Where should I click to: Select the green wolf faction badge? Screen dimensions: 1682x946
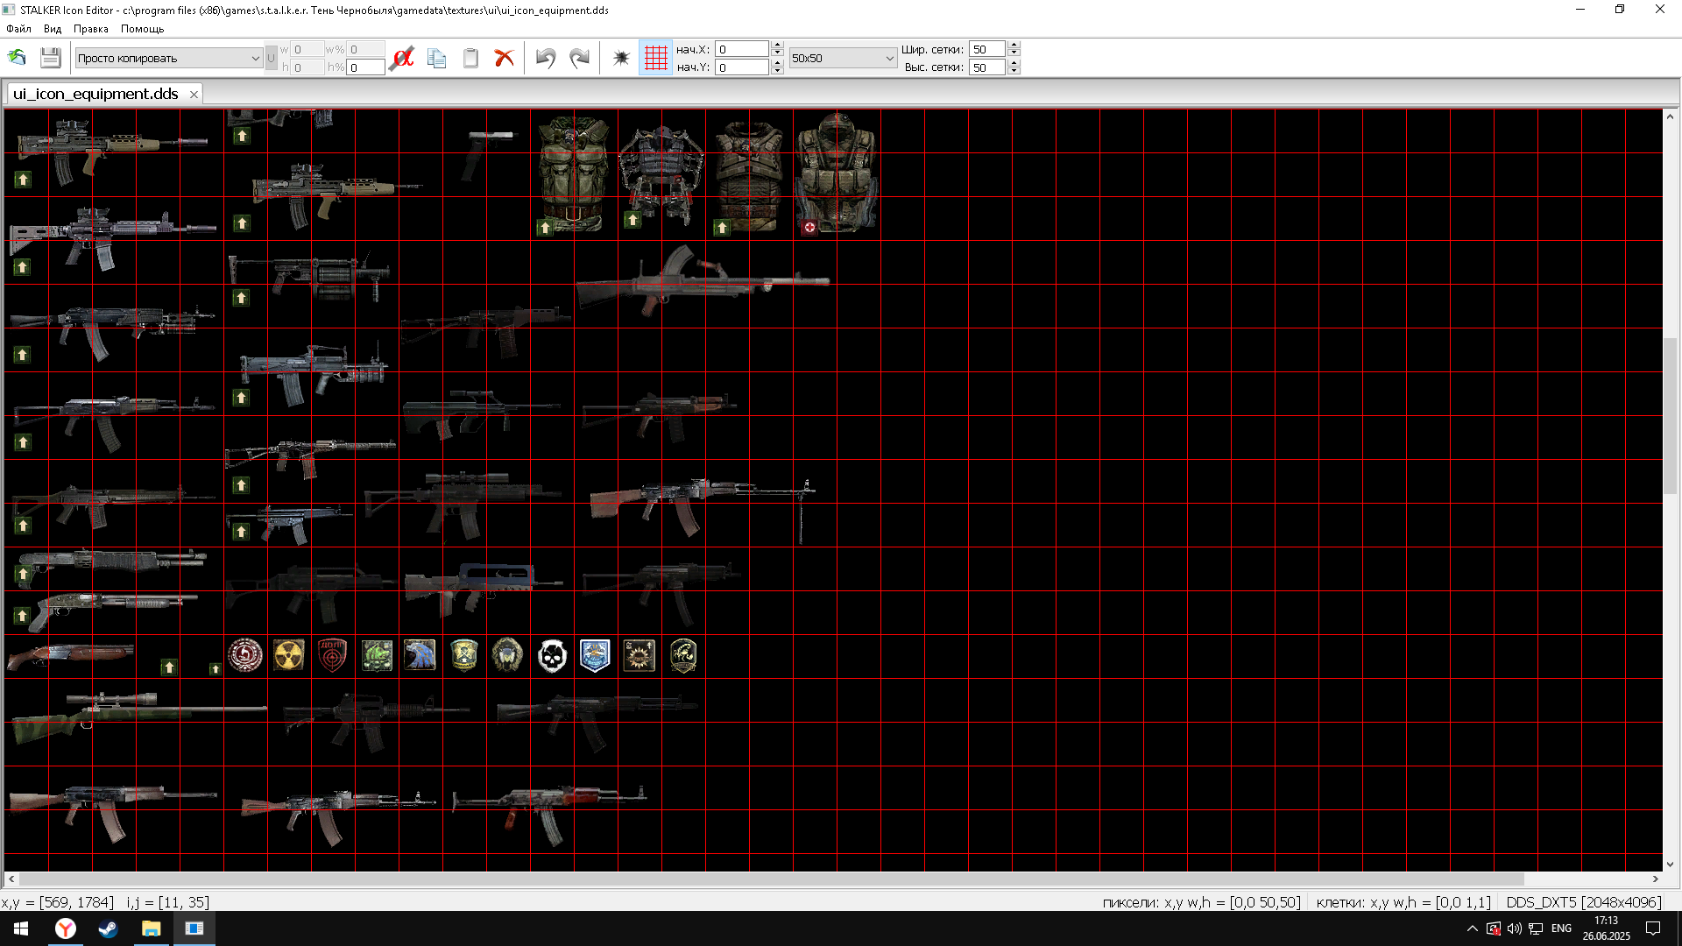377,655
